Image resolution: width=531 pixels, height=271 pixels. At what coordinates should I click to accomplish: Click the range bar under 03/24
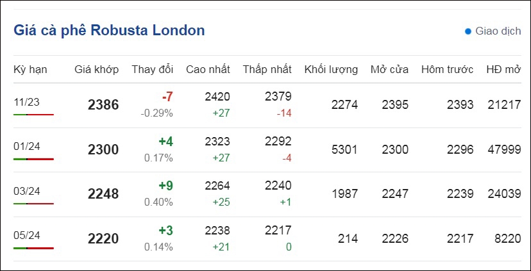tap(33, 204)
